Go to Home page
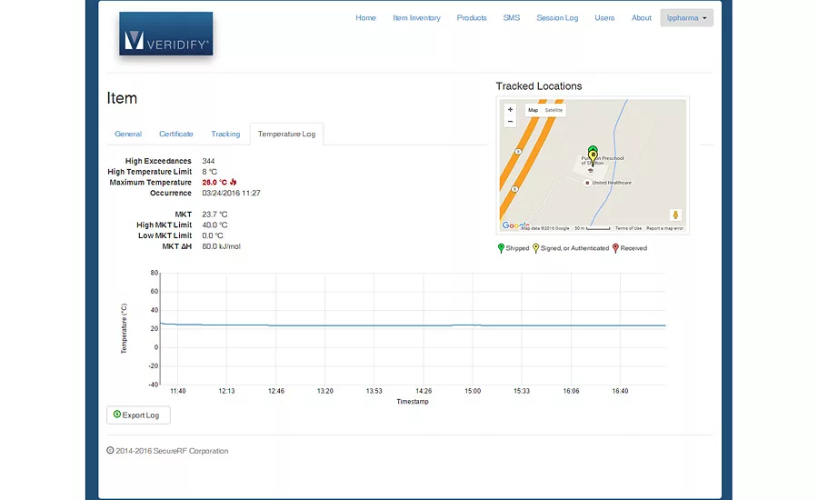 click(x=365, y=18)
